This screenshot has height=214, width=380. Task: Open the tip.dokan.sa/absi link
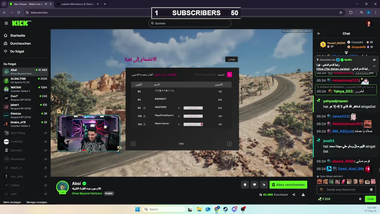(333, 69)
